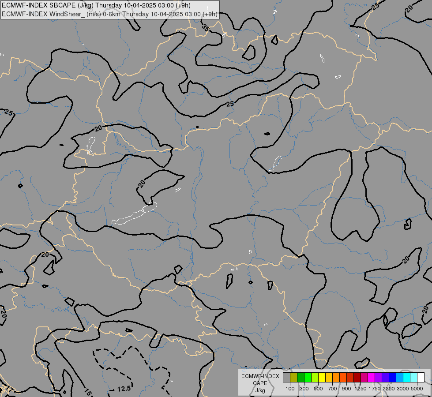432x397 pixels.
Task: Click the legend value 1250
Action: (361, 389)
